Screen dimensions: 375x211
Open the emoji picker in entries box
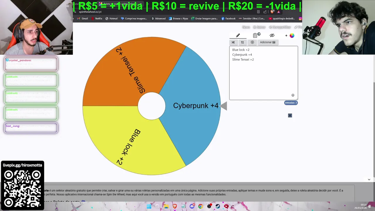click(x=293, y=95)
